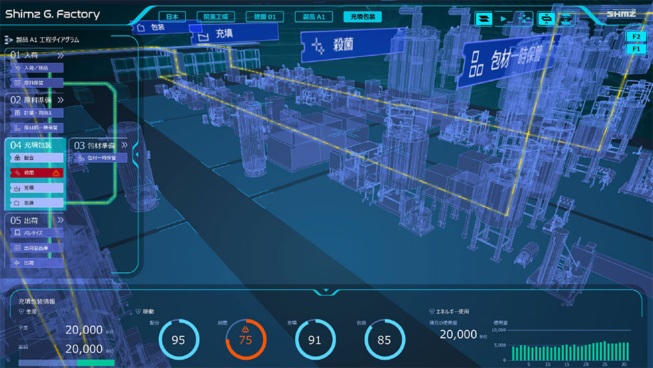Select the 原料保管 process item

click(37, 83)
